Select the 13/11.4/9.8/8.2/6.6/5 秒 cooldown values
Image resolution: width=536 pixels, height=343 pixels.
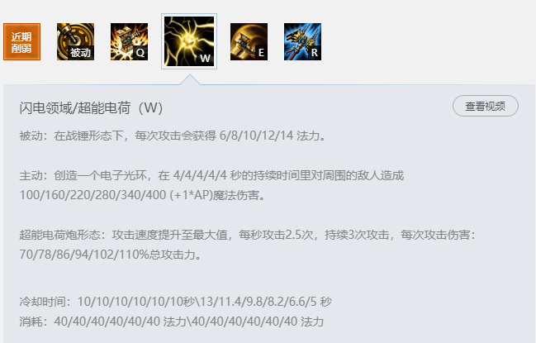(x=266, y=302)
